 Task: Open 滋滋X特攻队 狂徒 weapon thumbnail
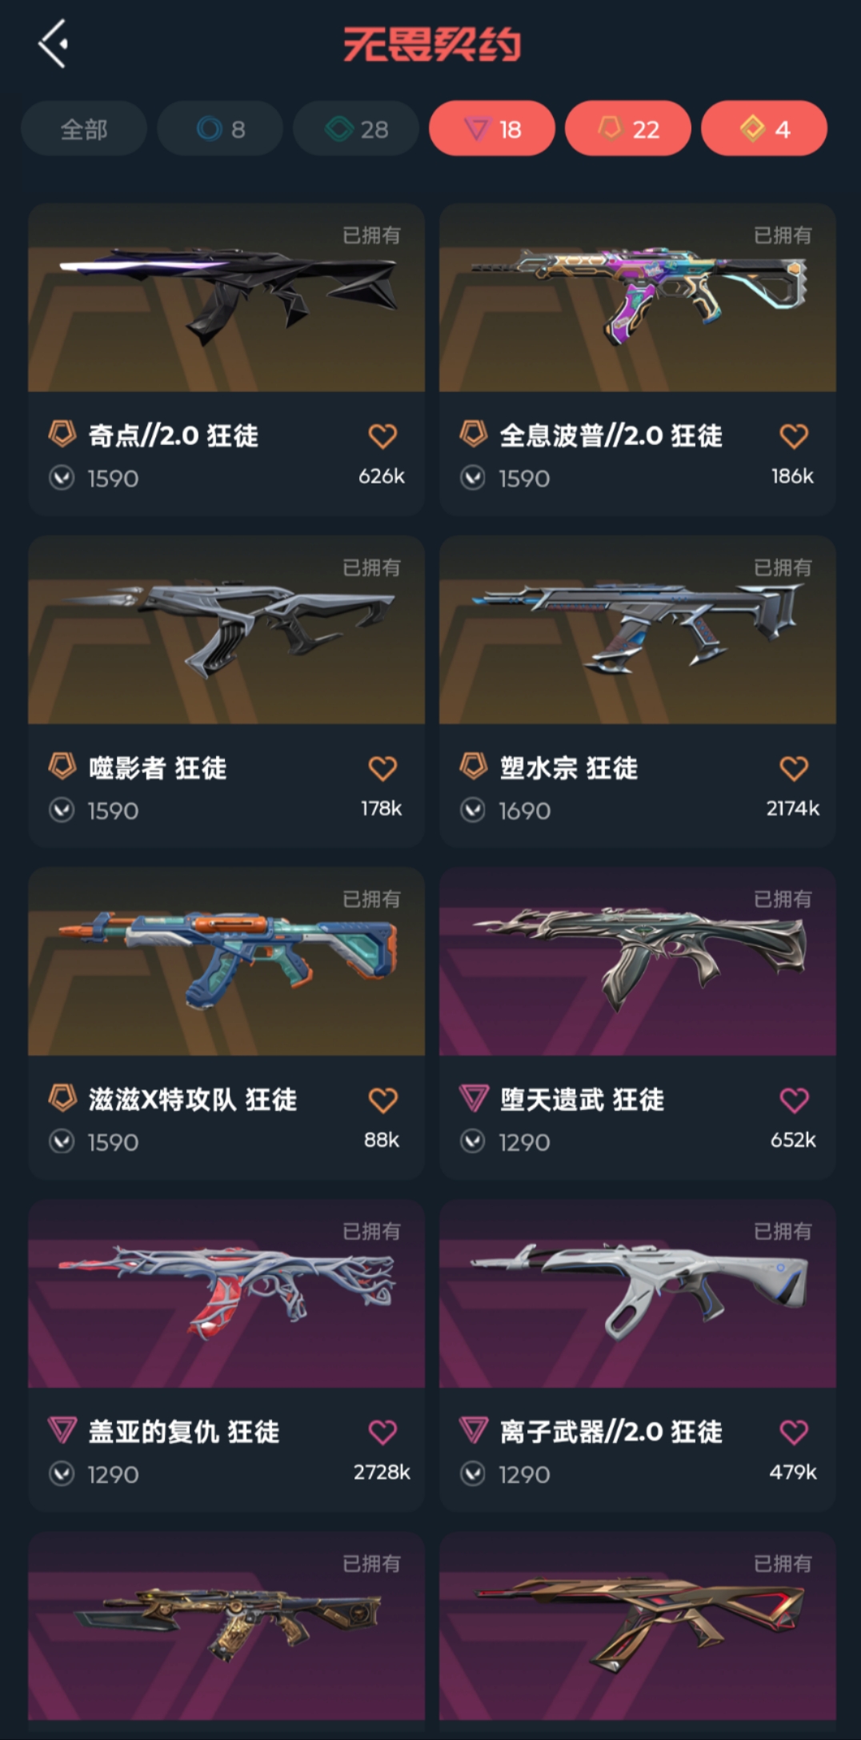[226, 961]
